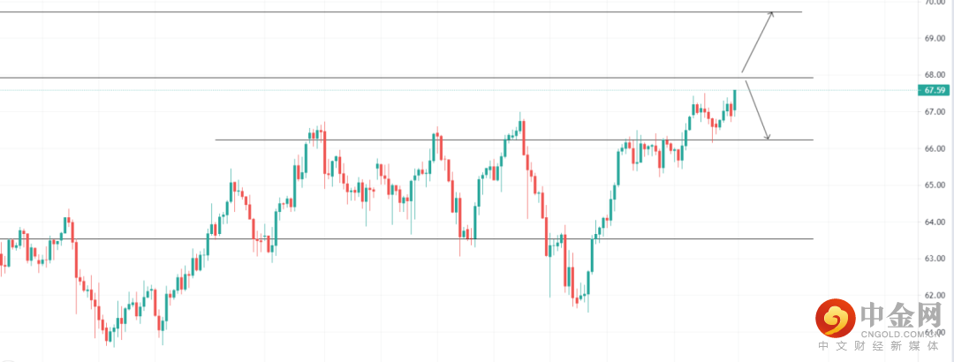Image resolution: width=954 pixels, height=362 pixels.
Task: Select the upward-pointing forecast arrow
Action: click(758, 41)
